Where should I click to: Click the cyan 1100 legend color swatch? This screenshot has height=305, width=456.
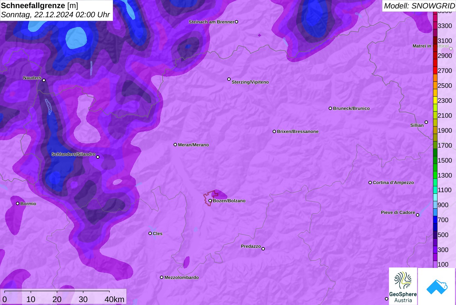[x=435, y=190]
